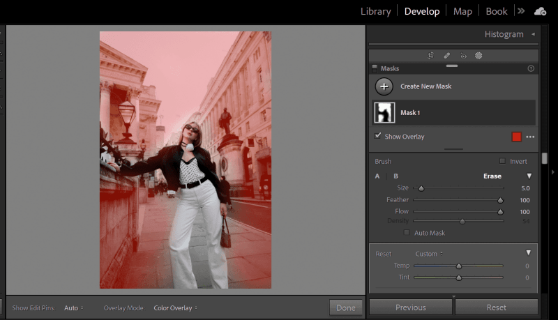Click the Previous button
This screenshot has height=320, width=558.
410,307
